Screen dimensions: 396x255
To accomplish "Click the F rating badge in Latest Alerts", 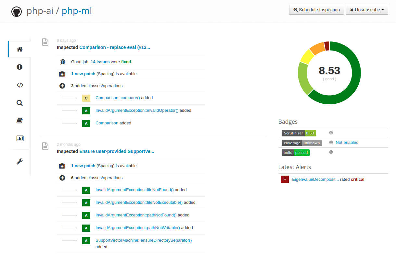I will pos(285,180).
